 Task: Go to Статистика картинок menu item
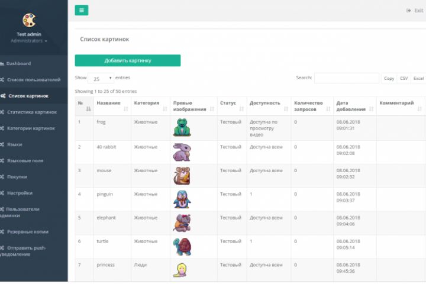click(x=32, y=112)
